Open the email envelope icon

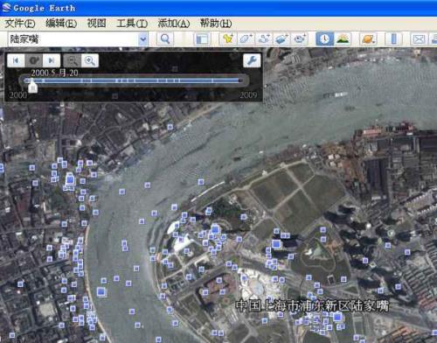pyautogui.click(x=419, y=38)
